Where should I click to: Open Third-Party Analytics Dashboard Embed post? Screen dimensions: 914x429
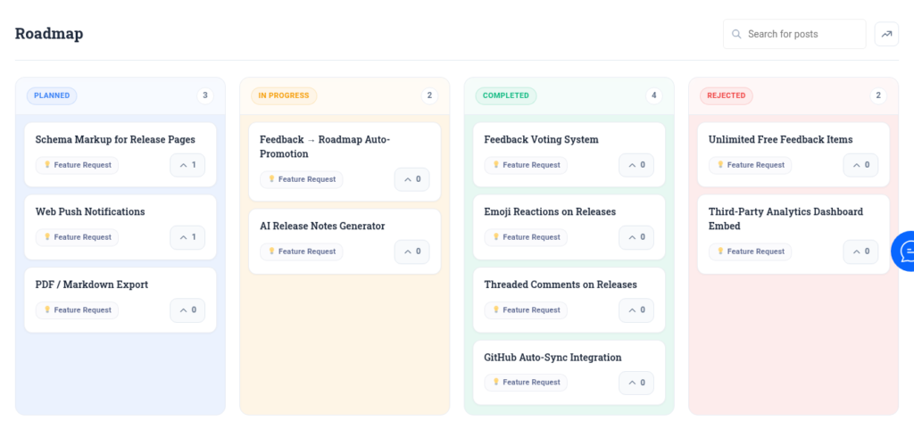click(785, 219)
